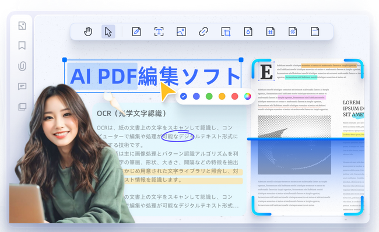This screenshot has height=232, width=379.
Task: Select the Insert Image tool
Action: coord(181,31)
